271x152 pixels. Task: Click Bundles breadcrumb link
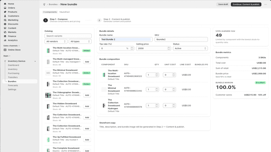point(53,5)
